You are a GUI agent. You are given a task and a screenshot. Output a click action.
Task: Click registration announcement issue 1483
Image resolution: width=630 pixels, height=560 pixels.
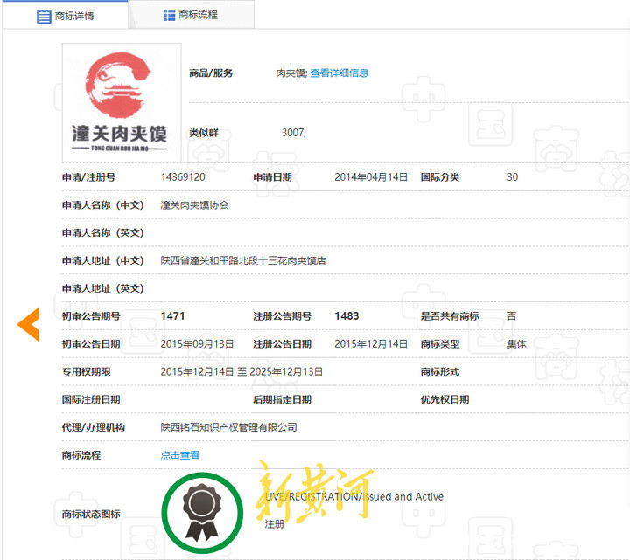pos(346,316)
